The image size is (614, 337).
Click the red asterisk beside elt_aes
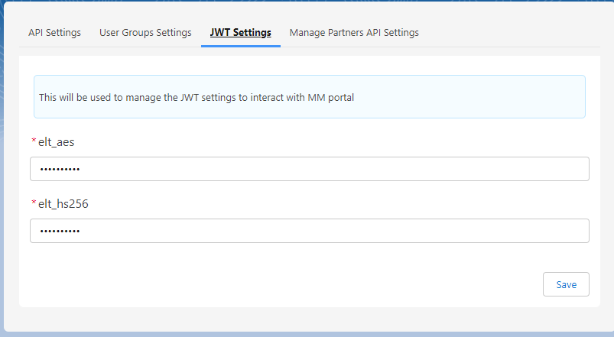(34, 140)
